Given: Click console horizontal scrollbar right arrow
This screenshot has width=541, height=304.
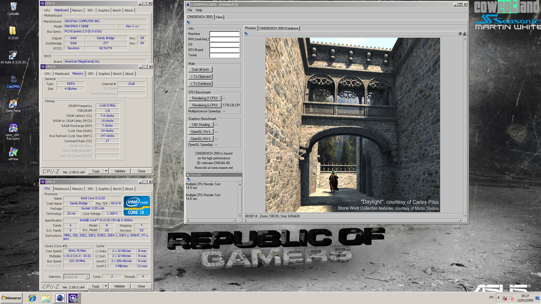Looking at the screenshot, I should click(x=235, y=220).
